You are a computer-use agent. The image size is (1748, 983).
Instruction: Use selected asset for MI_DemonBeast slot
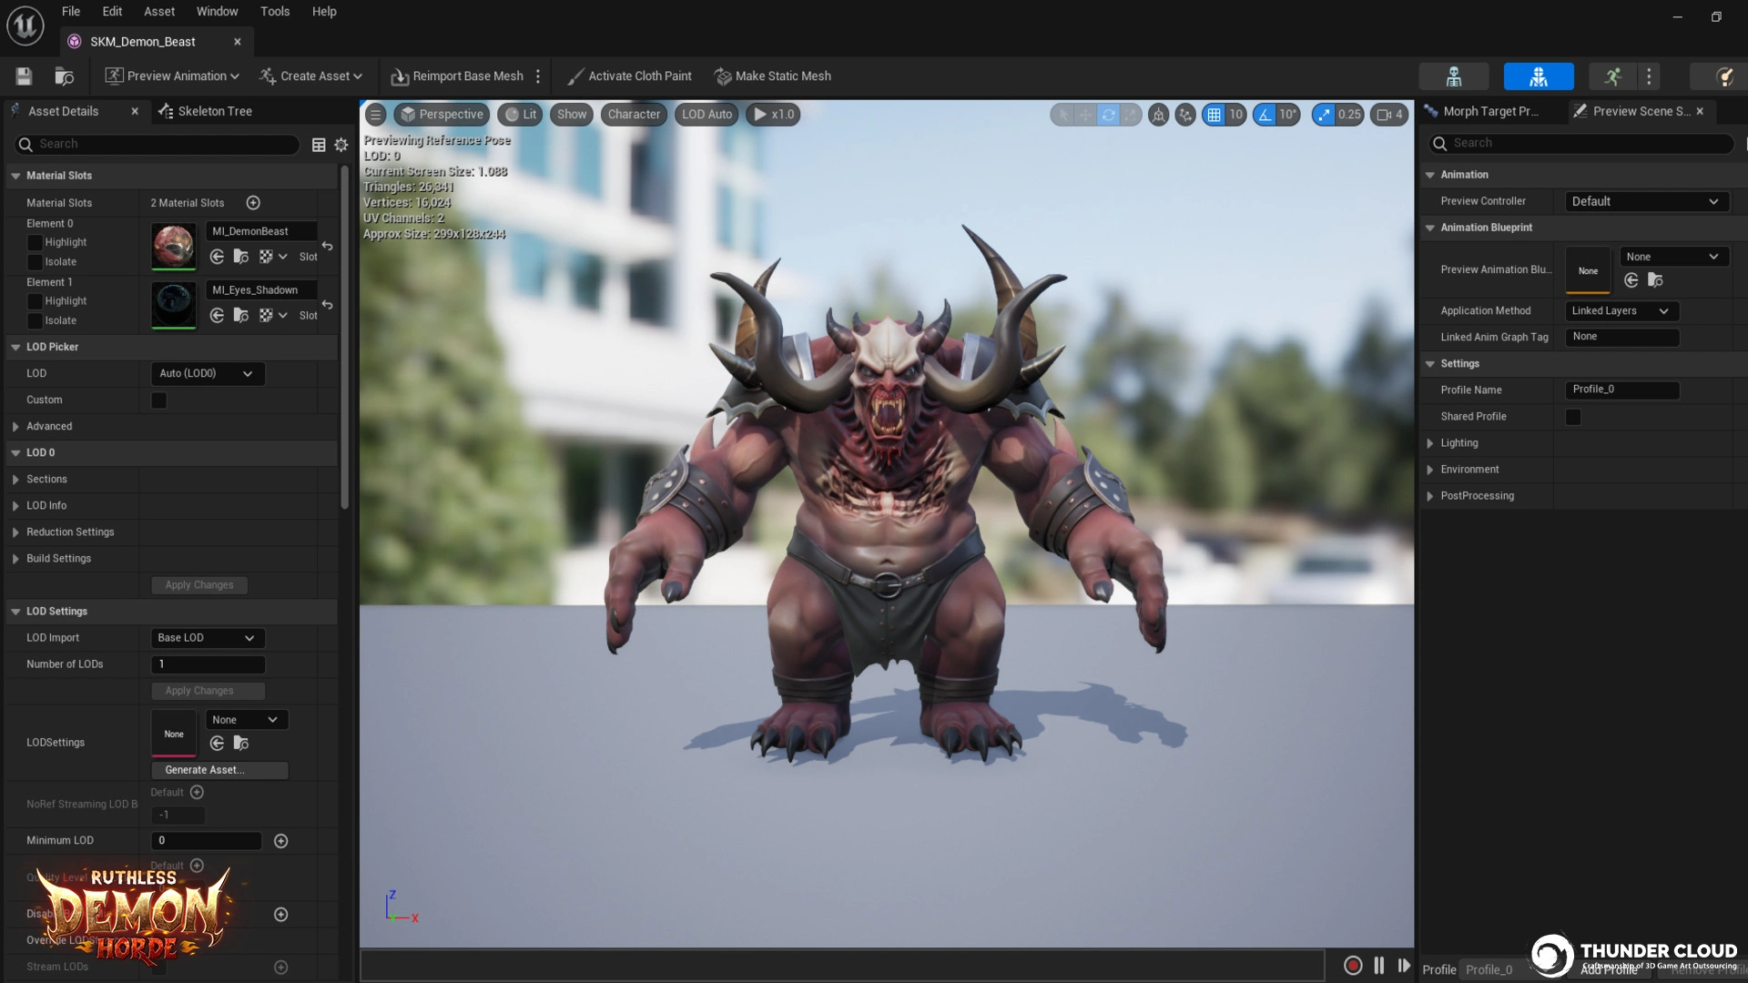pos(217,257)
